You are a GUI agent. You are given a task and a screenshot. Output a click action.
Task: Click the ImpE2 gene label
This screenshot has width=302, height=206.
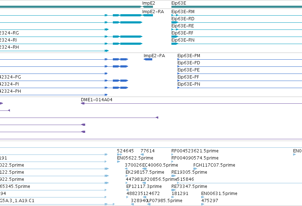point(148,3)
